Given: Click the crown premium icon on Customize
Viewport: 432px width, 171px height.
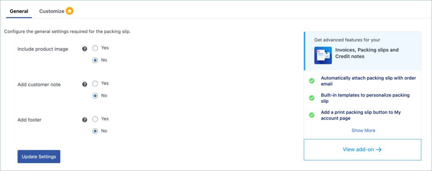Looking at the screenshot, I should 70,11.
